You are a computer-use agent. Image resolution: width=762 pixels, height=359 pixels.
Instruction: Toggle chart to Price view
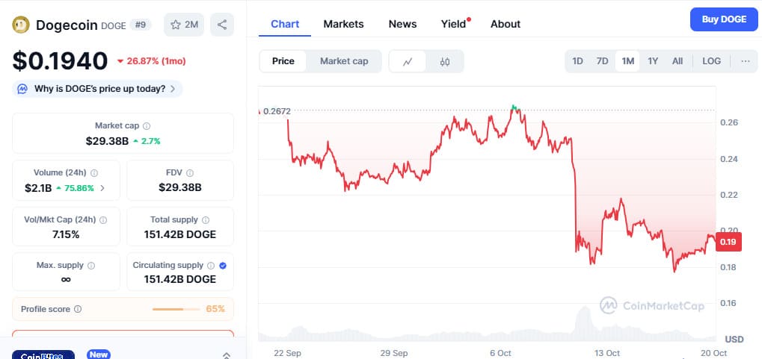(x=283, y=61)
